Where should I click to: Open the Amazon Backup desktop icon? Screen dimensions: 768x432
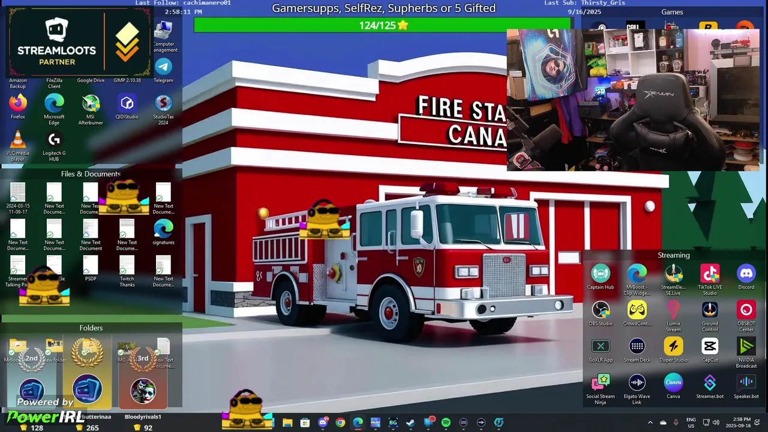point(18,83)
